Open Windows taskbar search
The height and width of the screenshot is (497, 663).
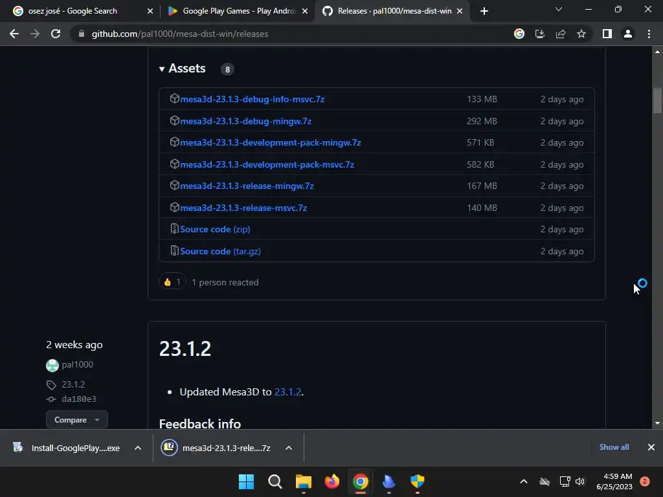[275, 481]
